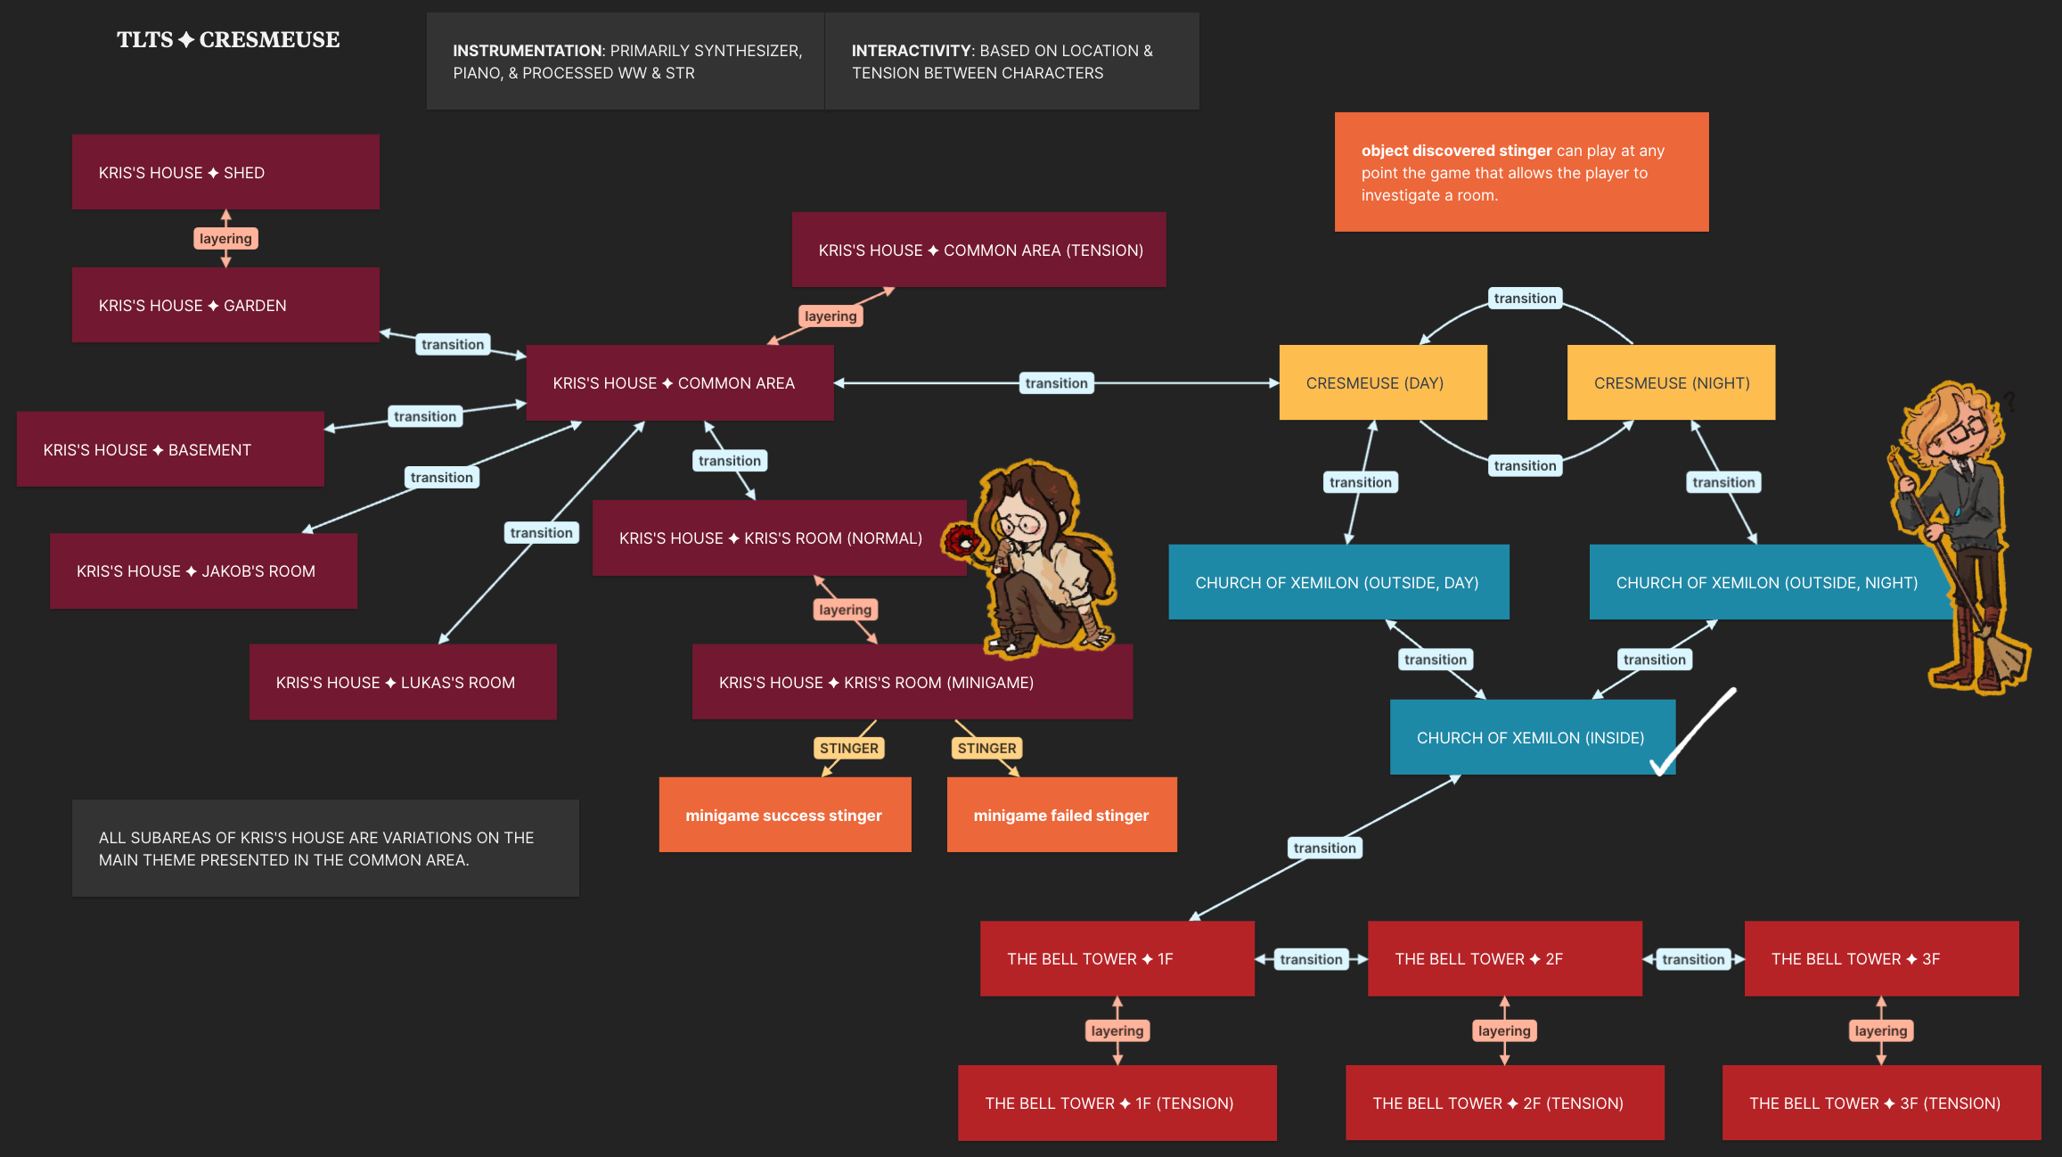
Task: Click KRIS'S ROOM (MINIGAME) box
Action: 912,682
